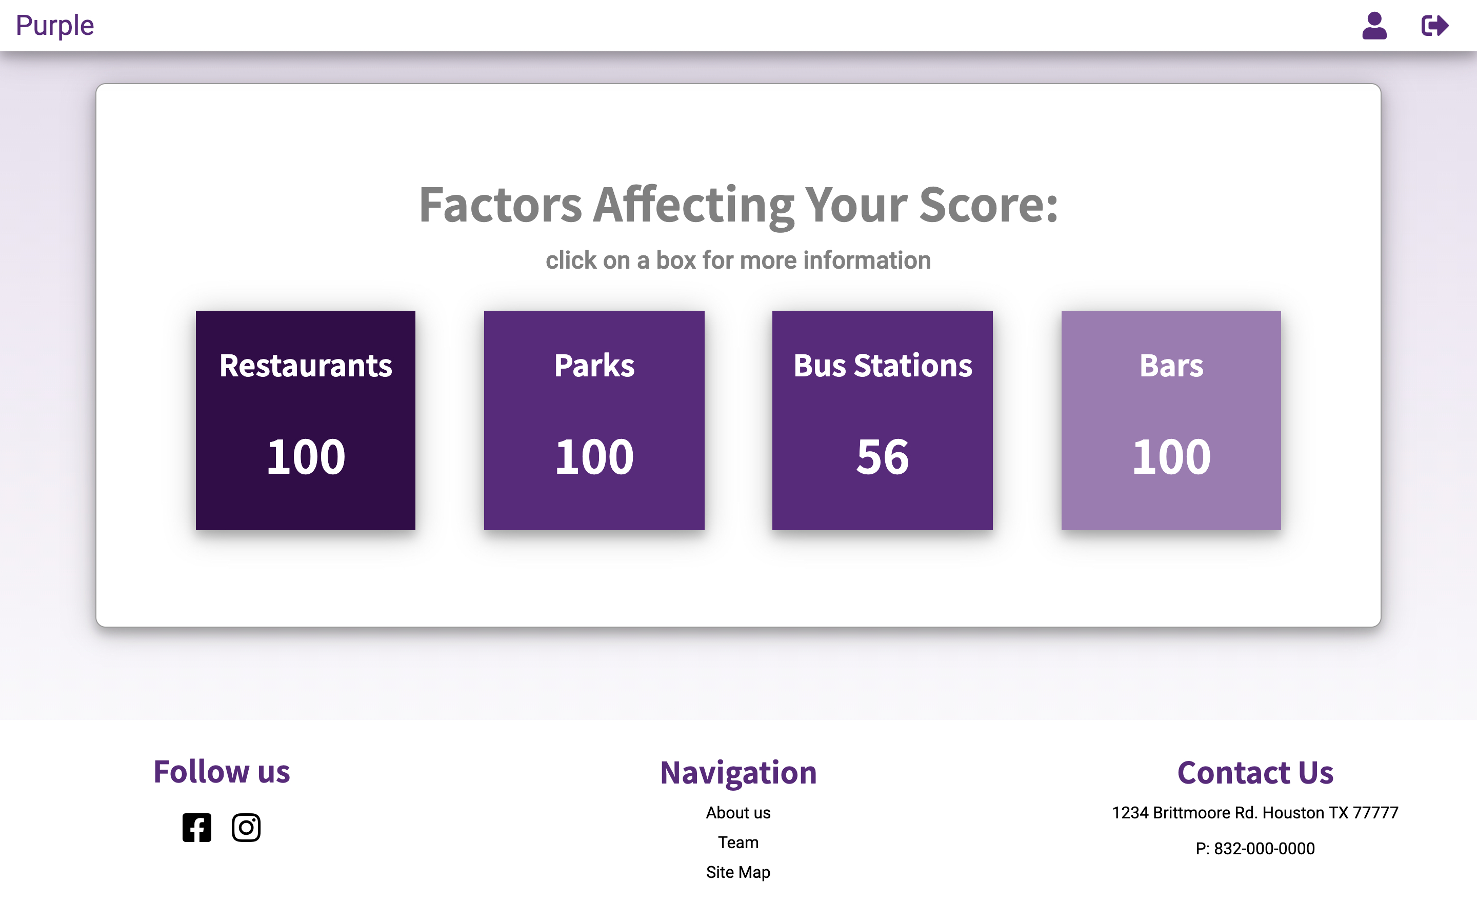1477x923 pixels.
Task: Open the Team footer link
Action: click(x=738, y=842)
